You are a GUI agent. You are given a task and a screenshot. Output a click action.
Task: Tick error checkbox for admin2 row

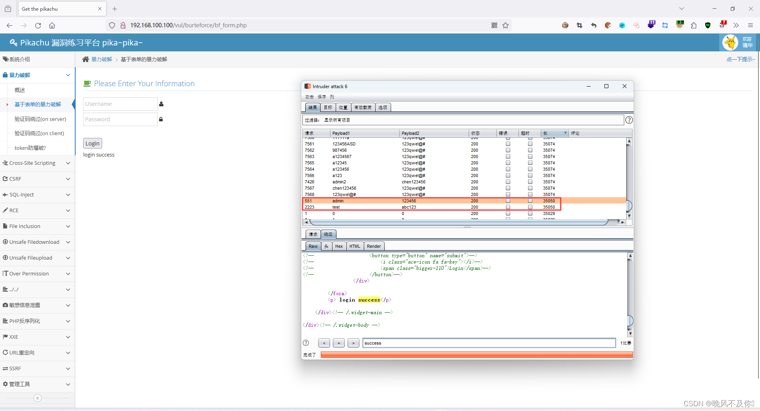(508, 182)
